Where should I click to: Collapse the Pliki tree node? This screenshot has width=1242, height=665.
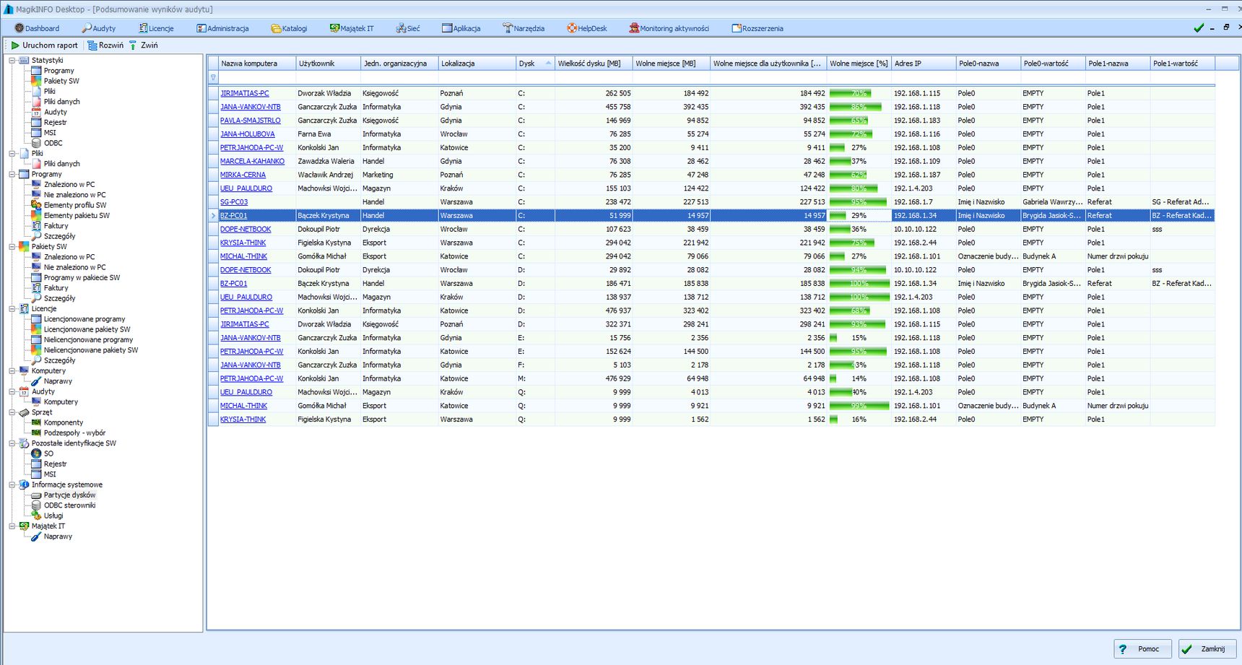12,154
